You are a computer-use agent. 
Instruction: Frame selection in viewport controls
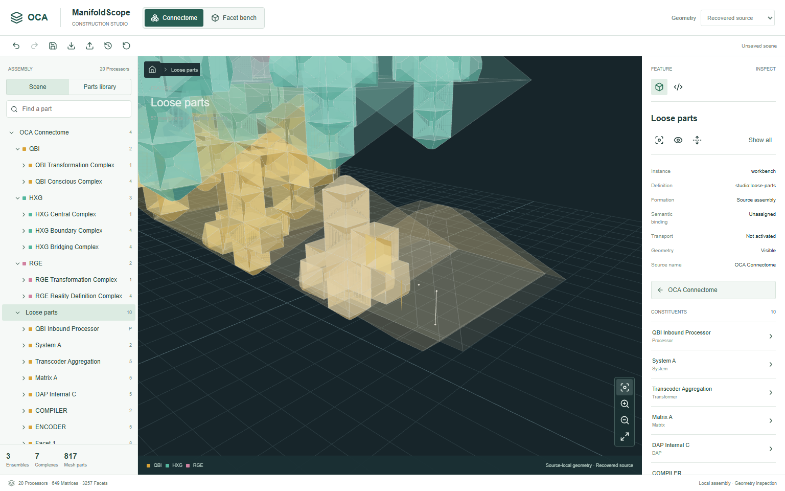[x=625, y=387]
